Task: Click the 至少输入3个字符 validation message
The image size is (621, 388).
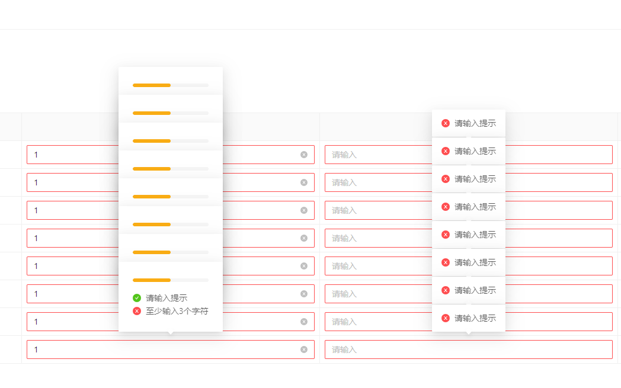Action: coord(177,311)
